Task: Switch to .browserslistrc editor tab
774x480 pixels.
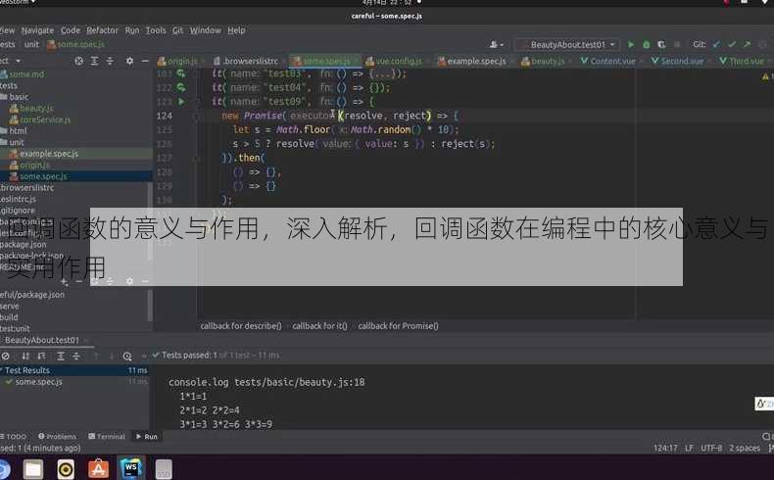Action: pos(246,61)
